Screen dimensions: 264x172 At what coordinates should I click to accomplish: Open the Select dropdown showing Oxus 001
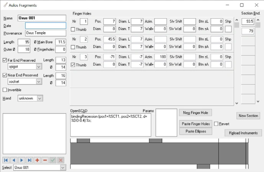(x=63, y=167)
